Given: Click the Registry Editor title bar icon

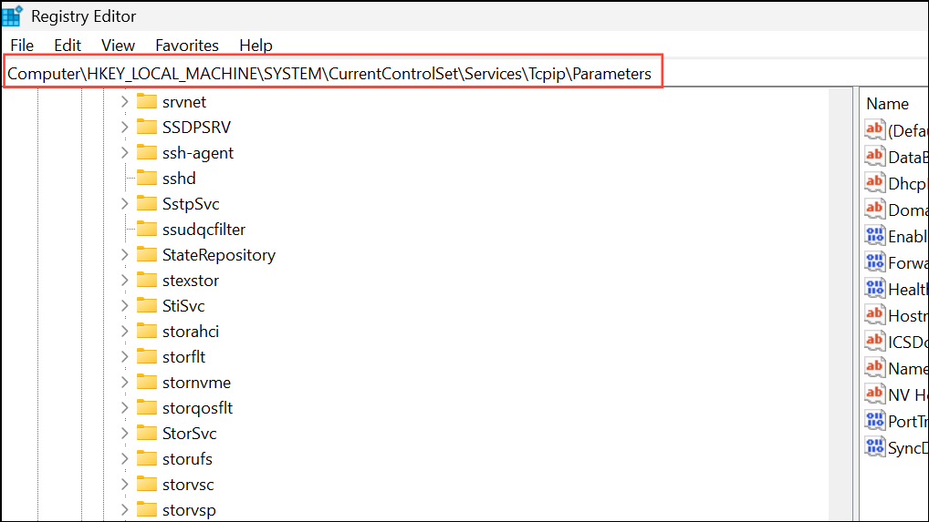Looking at the screenshot, I should pos(13,15).
